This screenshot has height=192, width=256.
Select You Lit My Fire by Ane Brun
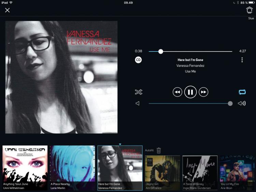pyautogui.click(x=237, y=173)
